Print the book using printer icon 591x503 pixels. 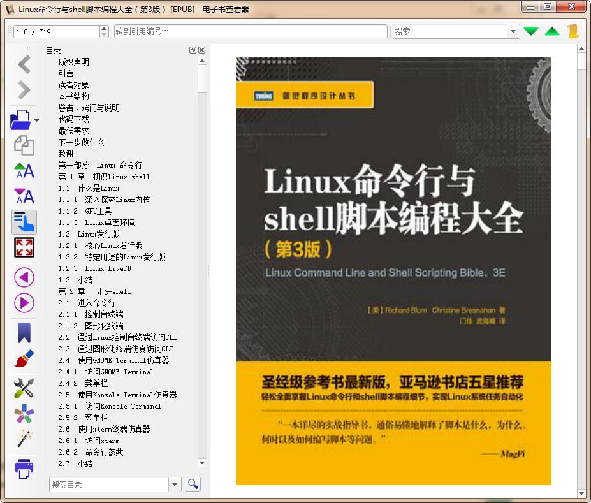tap(24, 469)
